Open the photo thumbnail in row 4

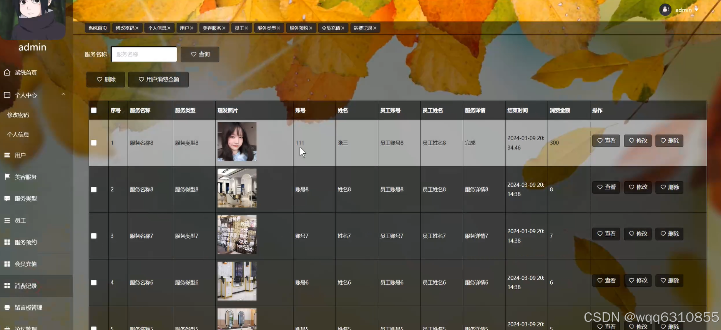pos(237,281)
